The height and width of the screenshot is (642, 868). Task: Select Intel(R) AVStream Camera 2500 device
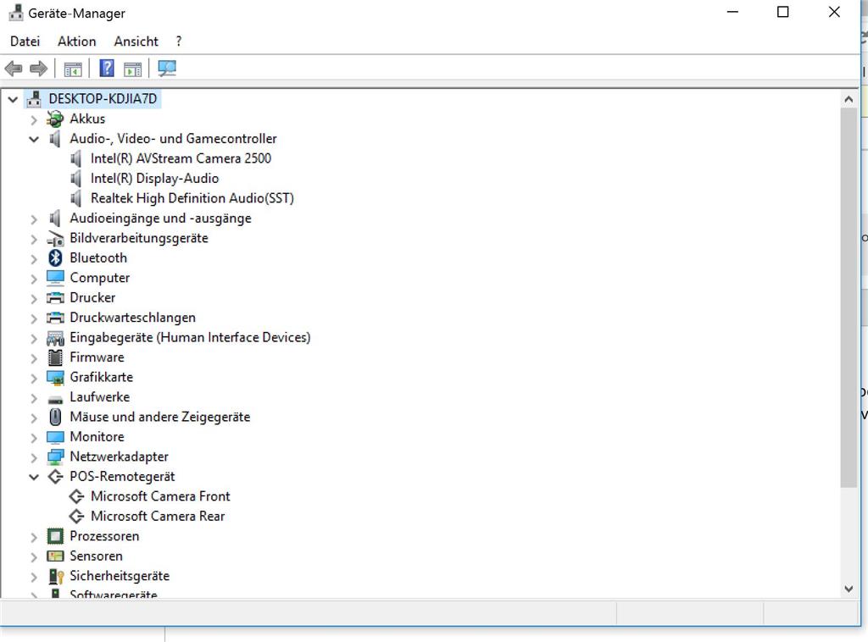coord(181,158)
